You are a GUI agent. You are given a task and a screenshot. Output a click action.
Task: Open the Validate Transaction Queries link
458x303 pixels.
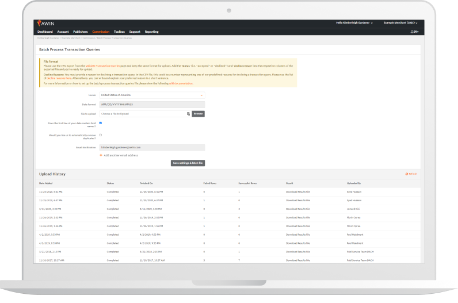[104, 66]
